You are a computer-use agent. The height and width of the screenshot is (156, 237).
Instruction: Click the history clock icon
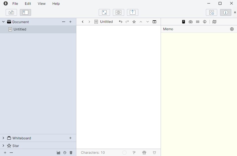65,153
